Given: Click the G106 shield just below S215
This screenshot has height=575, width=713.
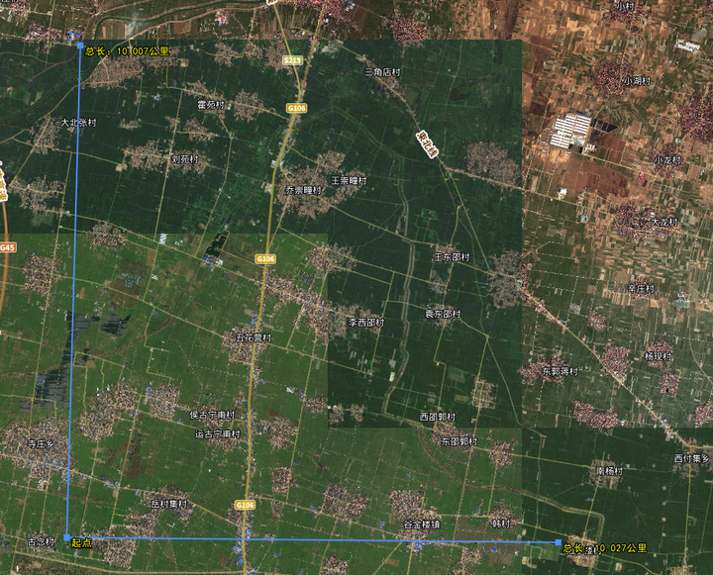Looking at the screenshot, I should click(x=296, y=108).
